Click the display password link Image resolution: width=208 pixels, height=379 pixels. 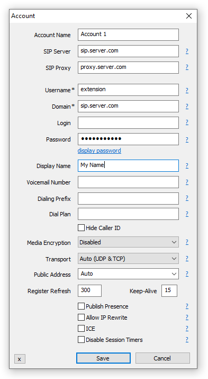click(99, 151)
